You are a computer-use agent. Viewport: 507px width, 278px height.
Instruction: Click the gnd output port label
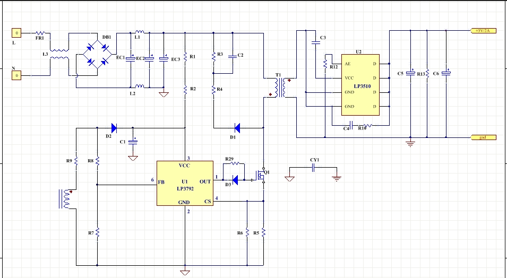(x=484, y=137)
